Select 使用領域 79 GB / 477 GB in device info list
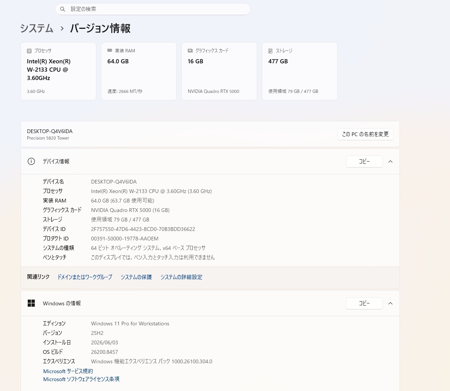Image resolution: width=450 pixels, height=391 pixels. coord(120,220)
